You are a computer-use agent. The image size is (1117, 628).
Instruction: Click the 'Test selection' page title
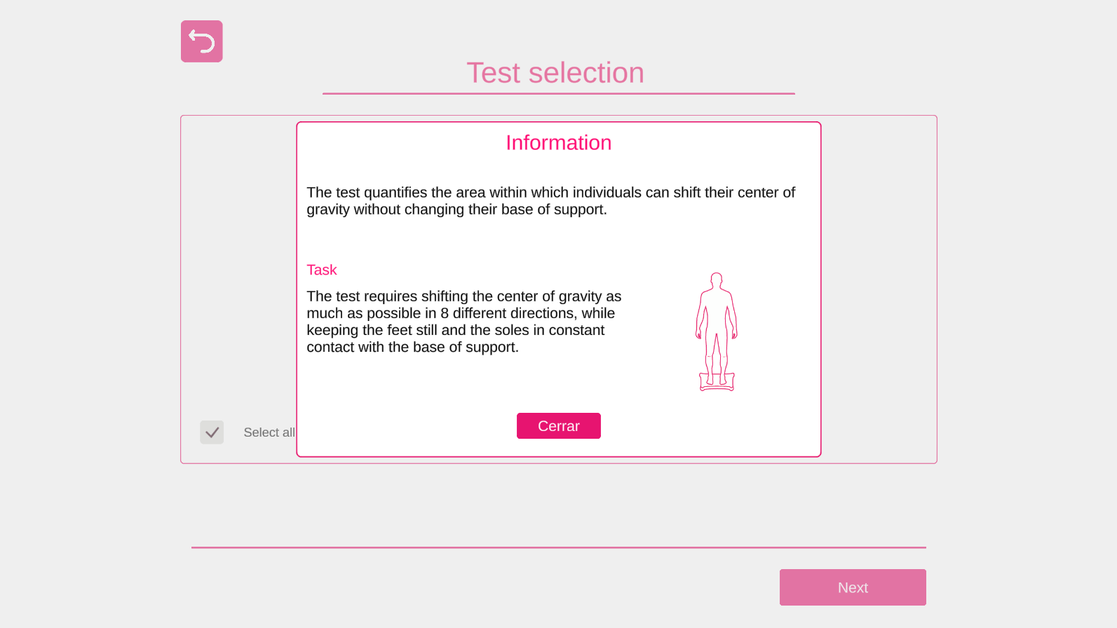[x=555, y=73]
